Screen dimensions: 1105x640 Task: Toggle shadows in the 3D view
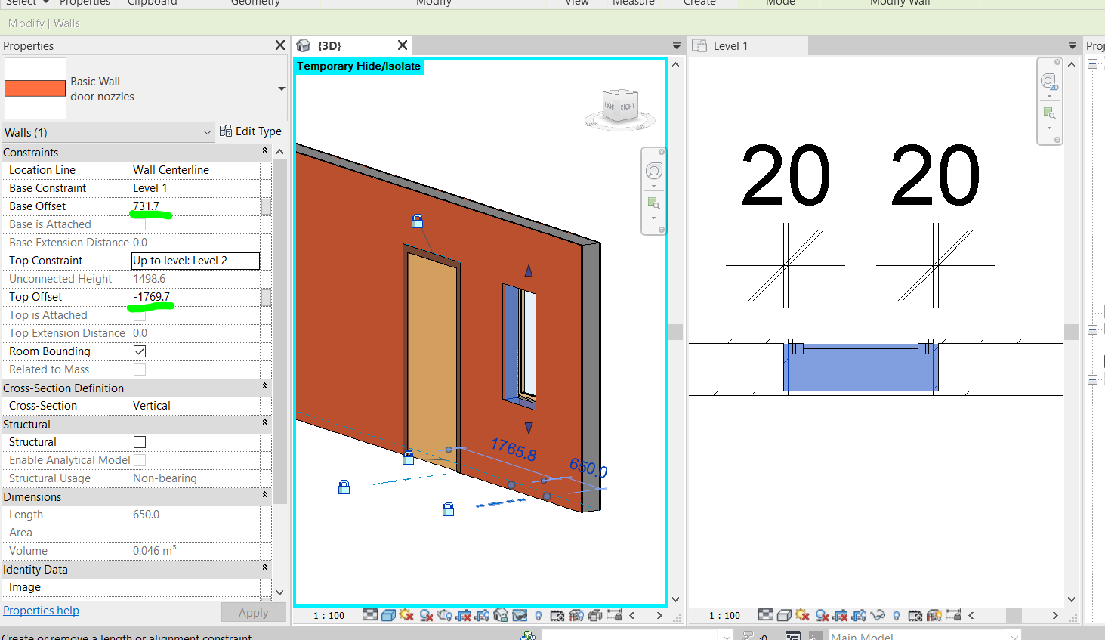click(427, 615)
